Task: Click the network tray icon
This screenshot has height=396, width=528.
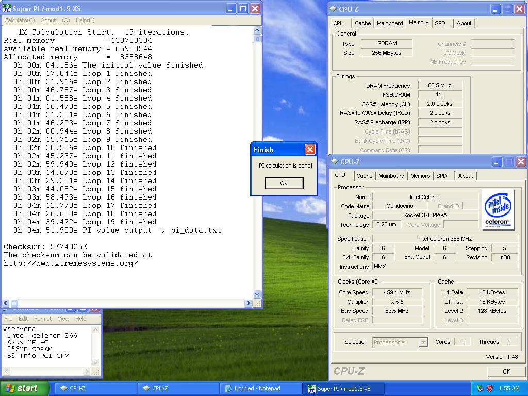Action: 480,388
